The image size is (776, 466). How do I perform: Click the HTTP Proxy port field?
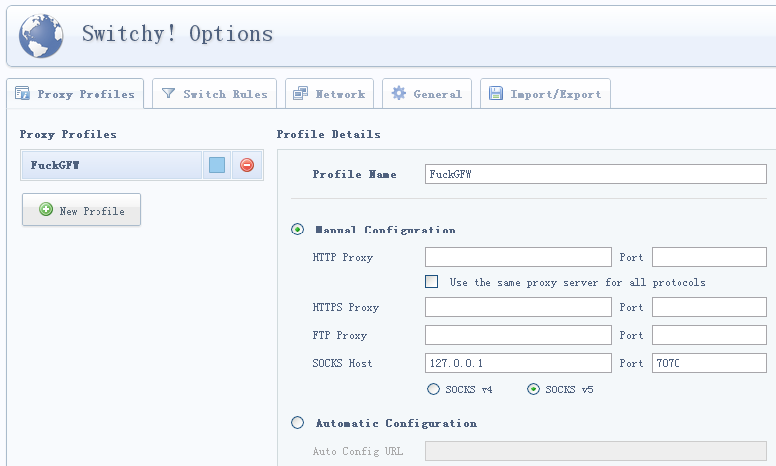(x=708, y=257)
